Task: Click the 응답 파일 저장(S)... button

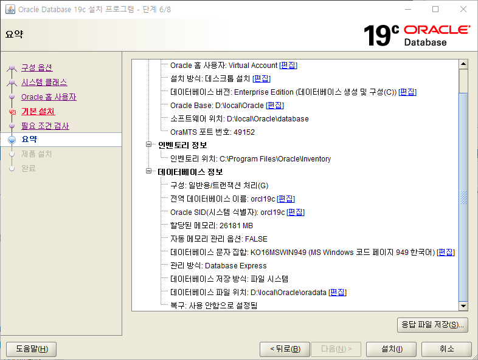Action: coord(432,325)
